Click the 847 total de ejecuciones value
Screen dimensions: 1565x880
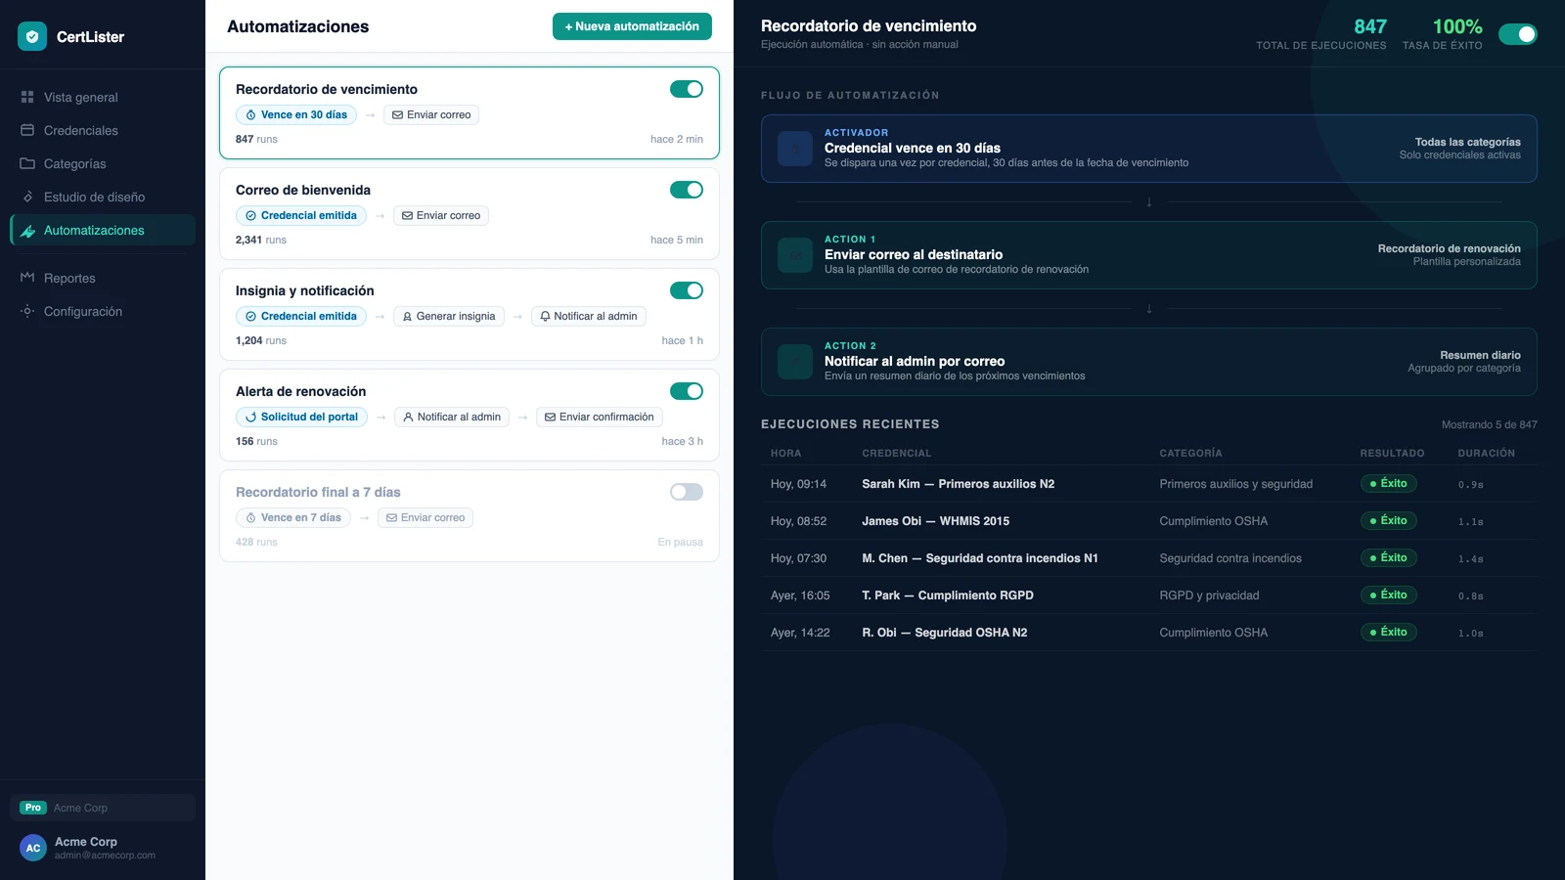tap(1369, 27)
